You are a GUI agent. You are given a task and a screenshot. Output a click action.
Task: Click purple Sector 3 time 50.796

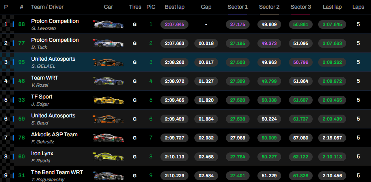301,62
